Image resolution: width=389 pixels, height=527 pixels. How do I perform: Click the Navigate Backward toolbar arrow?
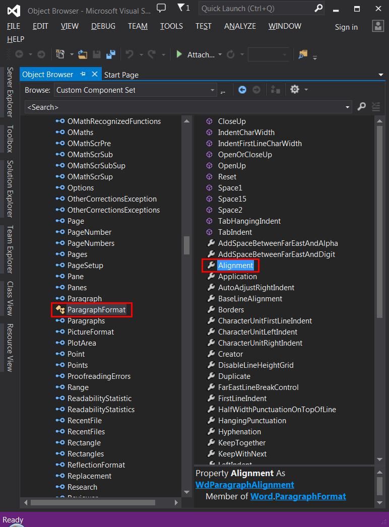point(19,54)
